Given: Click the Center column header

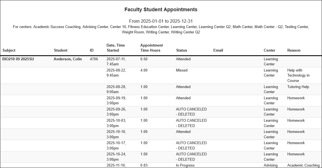Looking at the screenshot, I should [x=269, y=50].
